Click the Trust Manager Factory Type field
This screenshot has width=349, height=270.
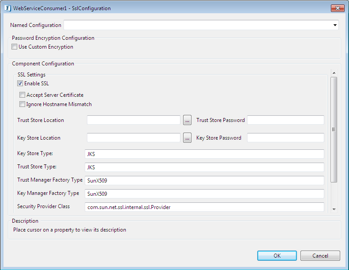[x=204, y=181]
